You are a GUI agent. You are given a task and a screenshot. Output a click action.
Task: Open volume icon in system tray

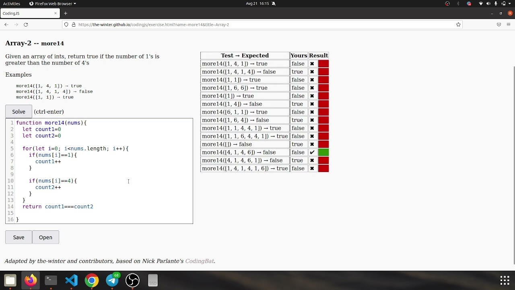coord(488,4)
